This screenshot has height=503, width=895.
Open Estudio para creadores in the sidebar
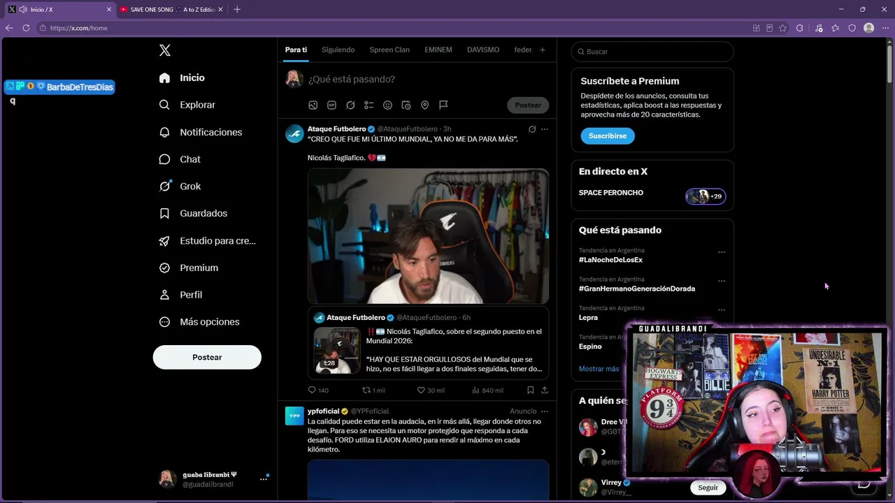pyautogui.click(x=208, y=241)
